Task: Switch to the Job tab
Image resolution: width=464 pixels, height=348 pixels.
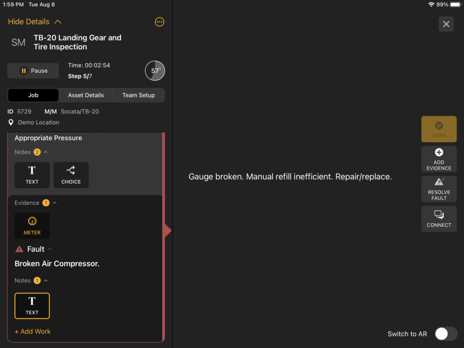Action: point(33,95)
